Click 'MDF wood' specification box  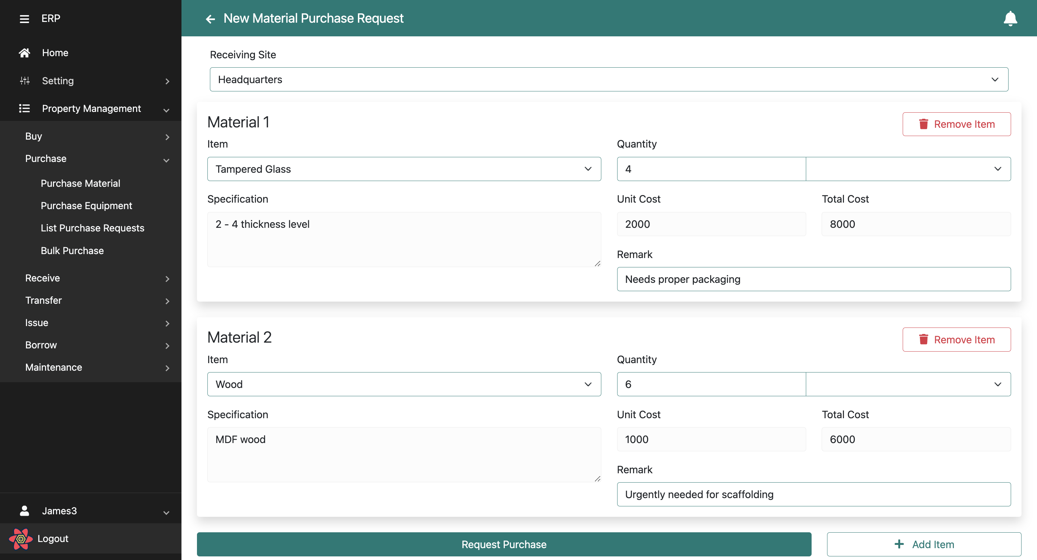(x=404, y=455)
